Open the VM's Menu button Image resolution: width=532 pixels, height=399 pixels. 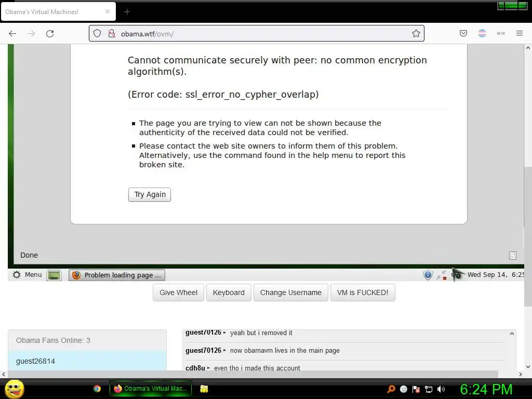tap(27, 275)
